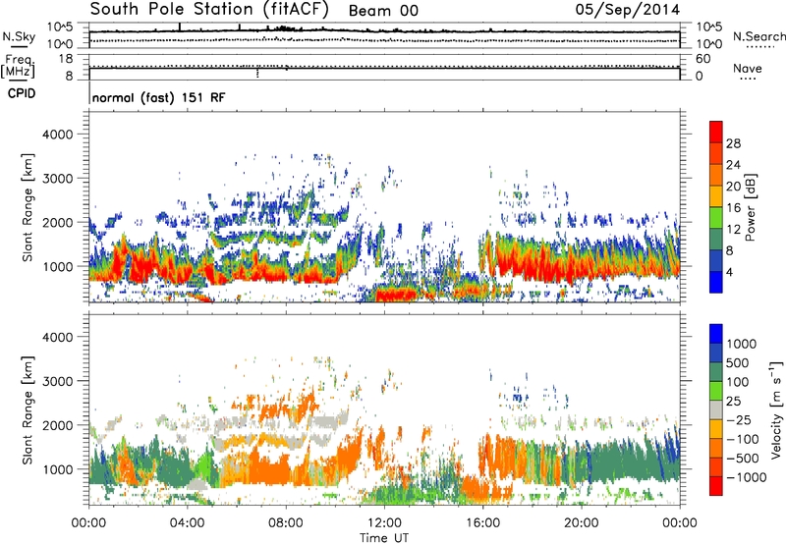786x544 pixels.
Task: Click the blue bottom of power colorbar
Action: [x=716, y=282]
